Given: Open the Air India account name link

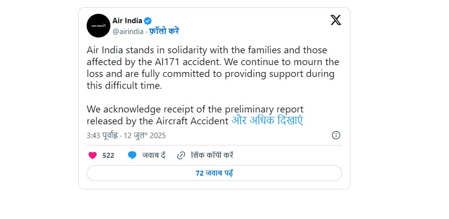Looking at the screenshot, I should point(127,20).
